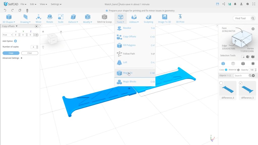Select solid view mode cube icon
Image resolution: width=258 pixels, height=145 pixels.
[223, 63]
